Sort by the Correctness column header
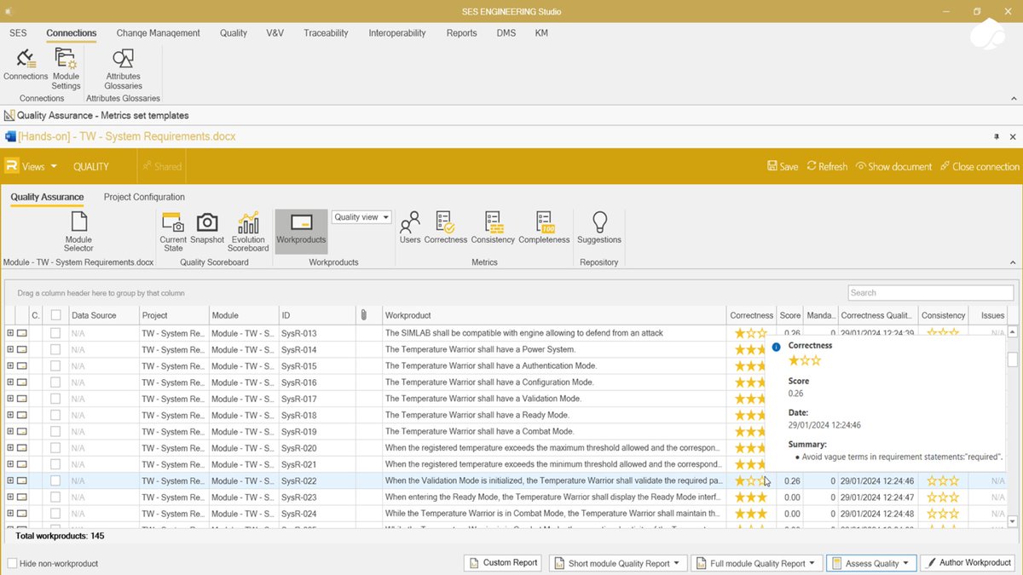This screenshot has width=1023, height=575. (751, 315)
